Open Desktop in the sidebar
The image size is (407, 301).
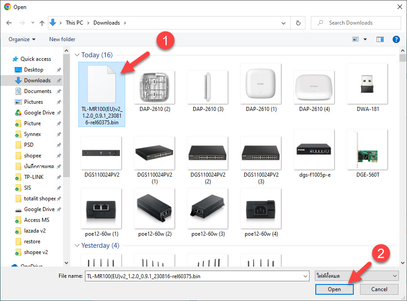(x=34, y=70)
